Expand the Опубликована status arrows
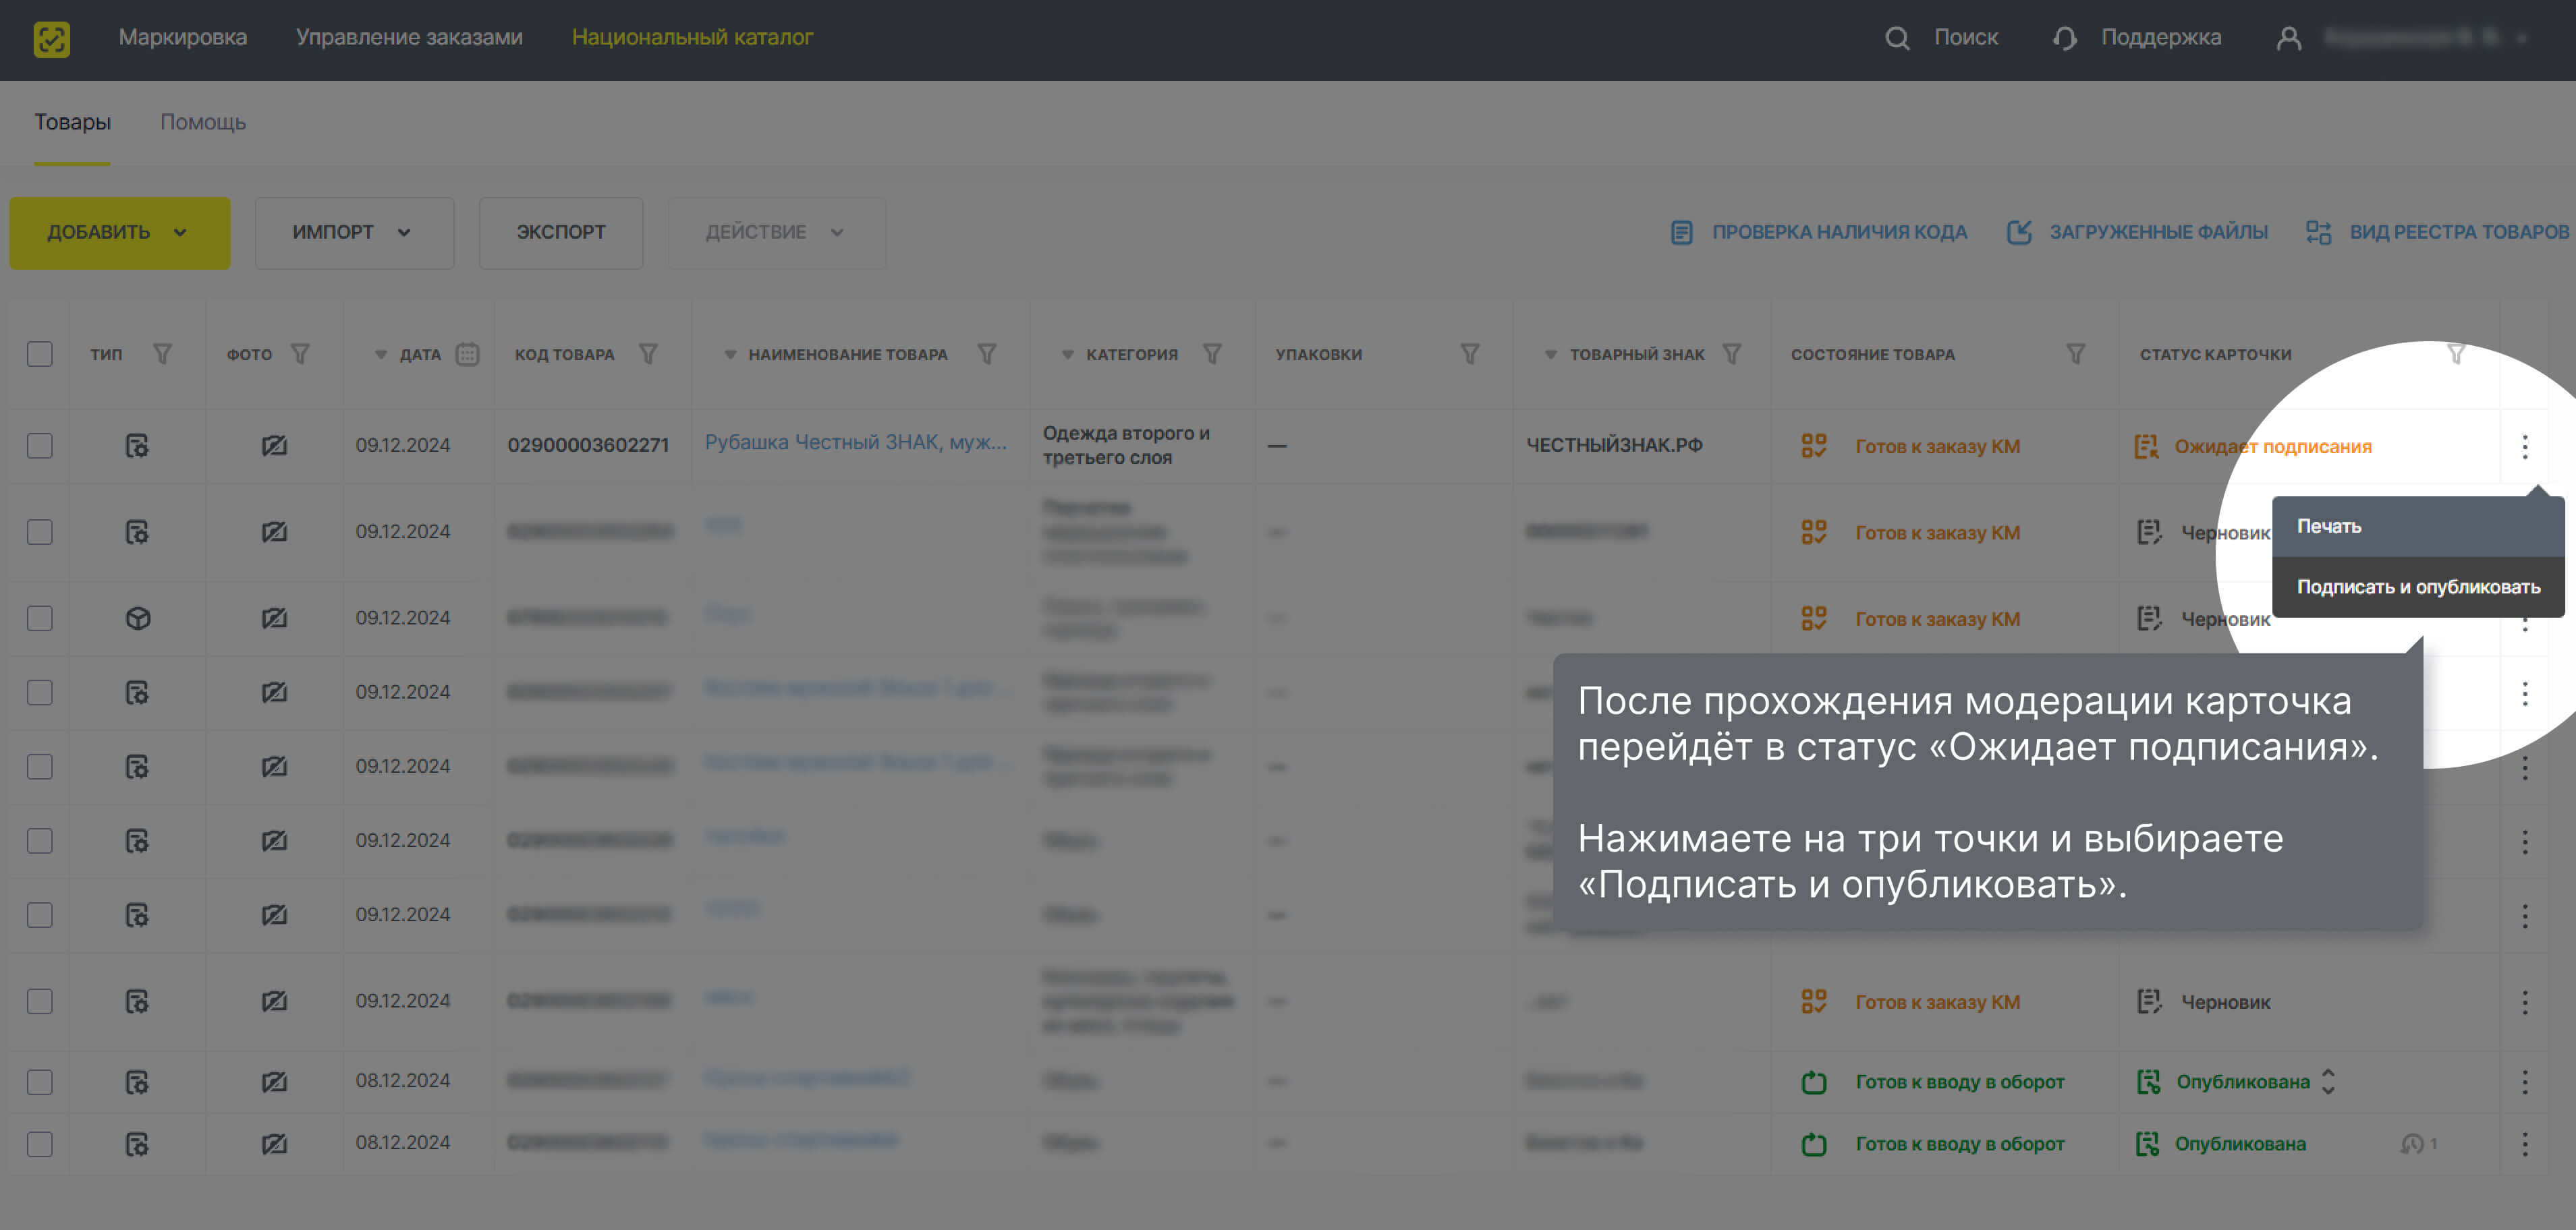Screen dimensions: 2576x1230 (2328, 1082)
